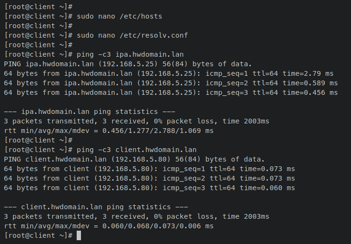Click the ipa reply showing time=0.456 ms
Viewport: 351px width, 244px height.
[x=171, y=92]
